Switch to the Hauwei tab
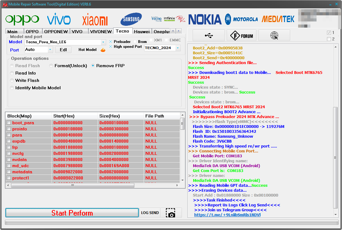 (x=142, y=31)
